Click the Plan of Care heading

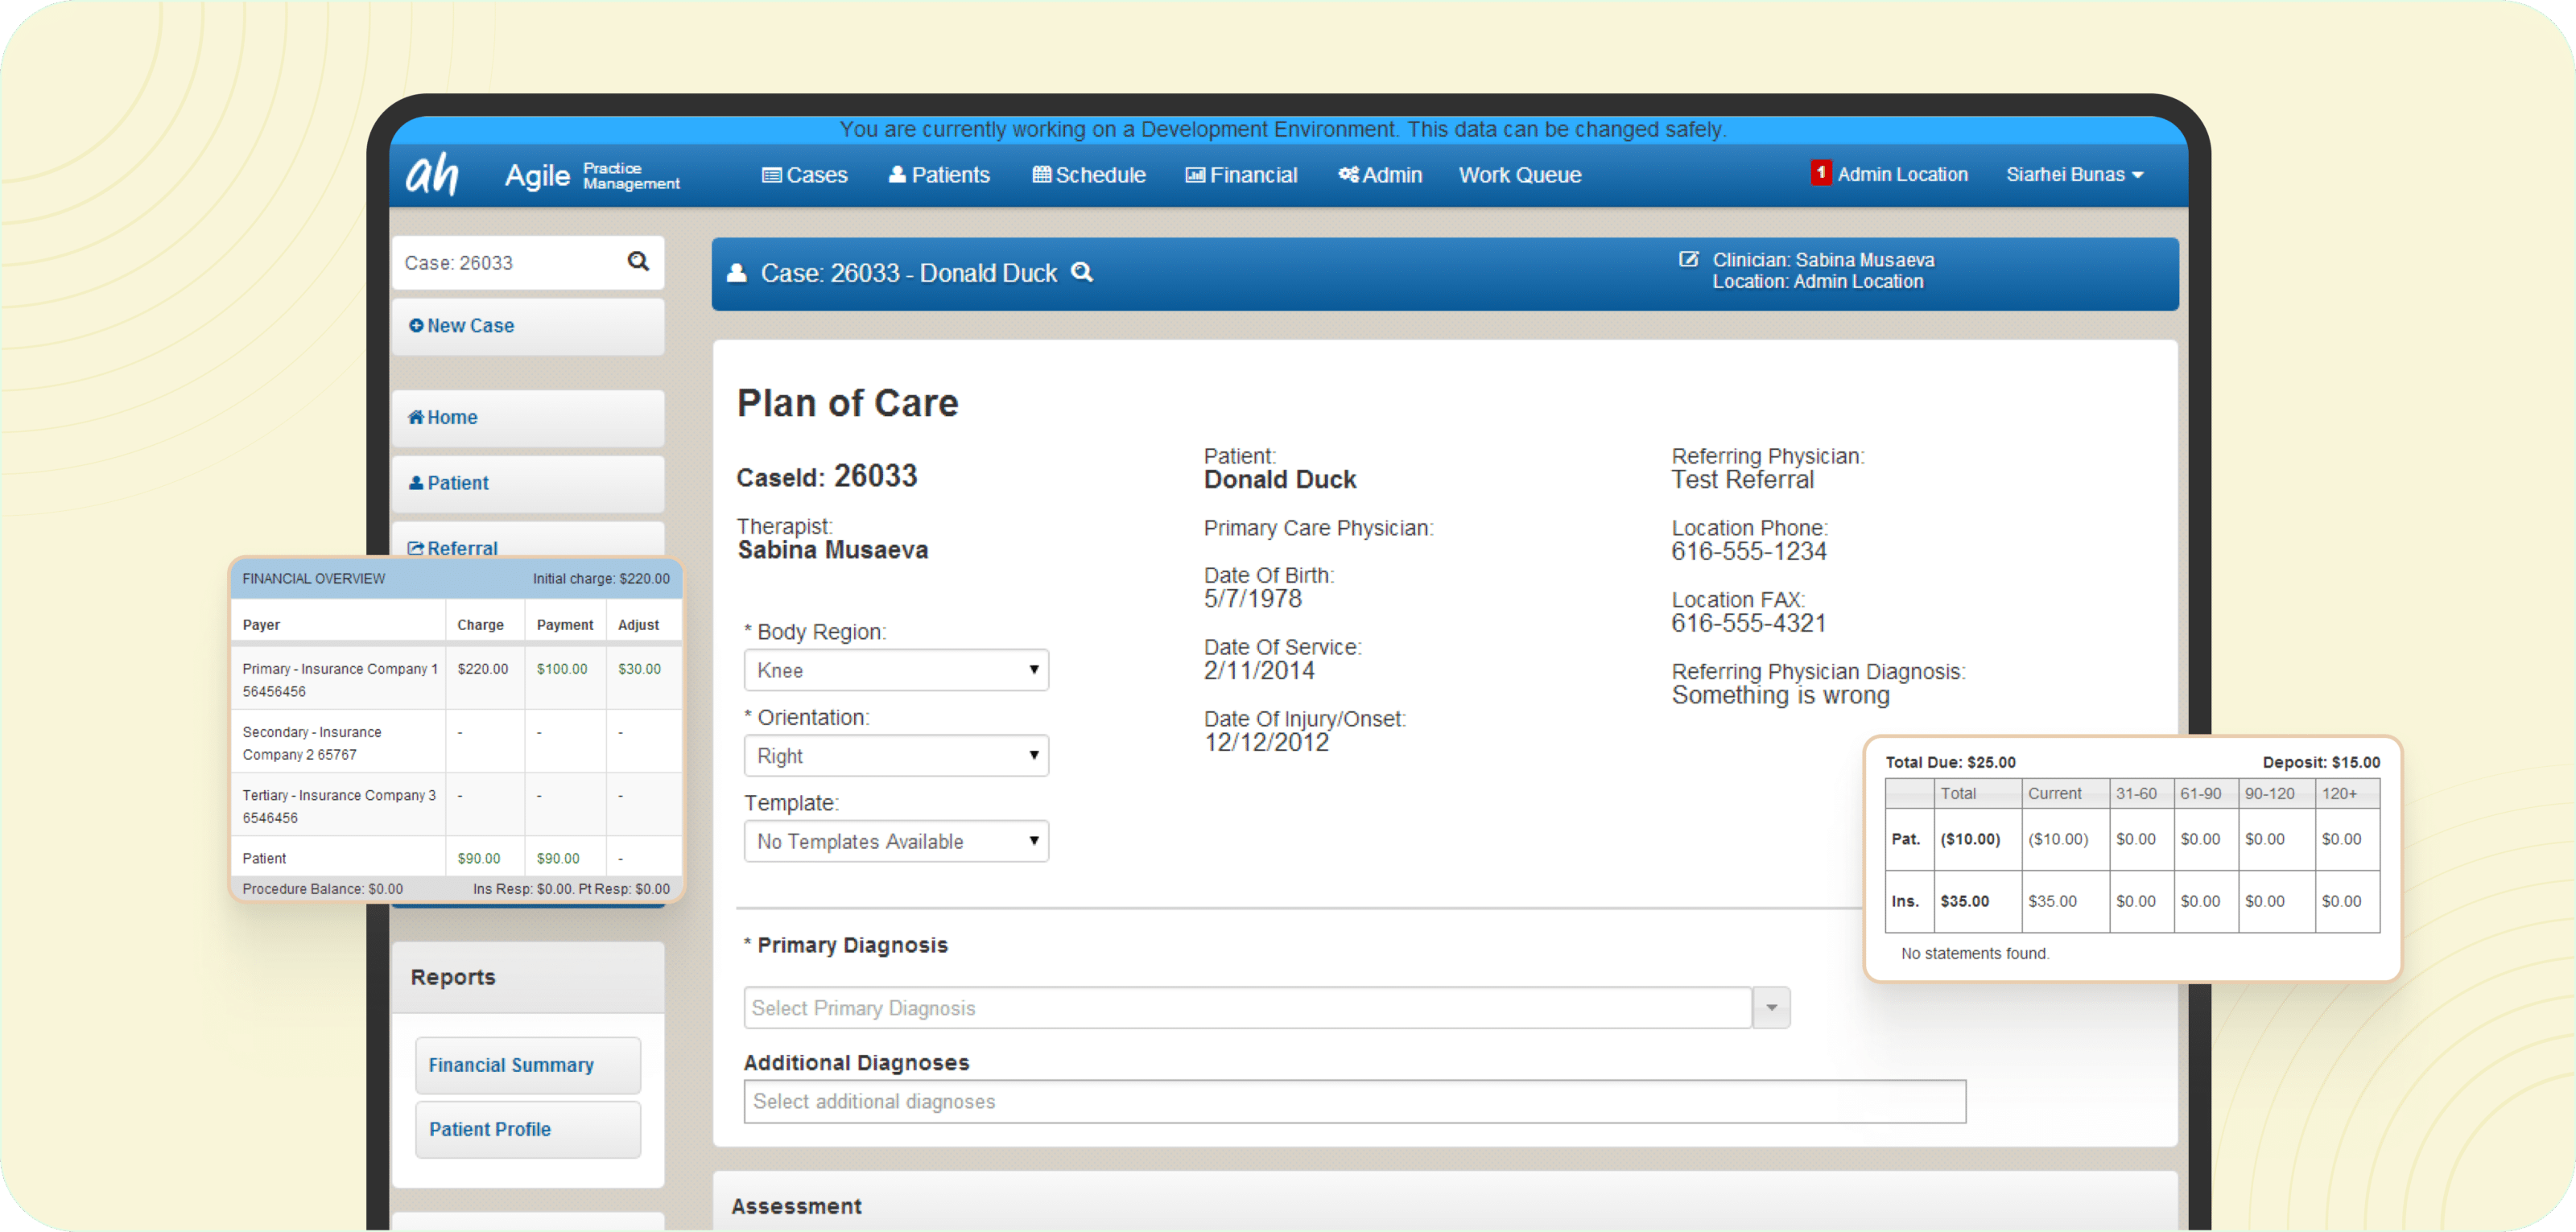[x=847, y=402]
